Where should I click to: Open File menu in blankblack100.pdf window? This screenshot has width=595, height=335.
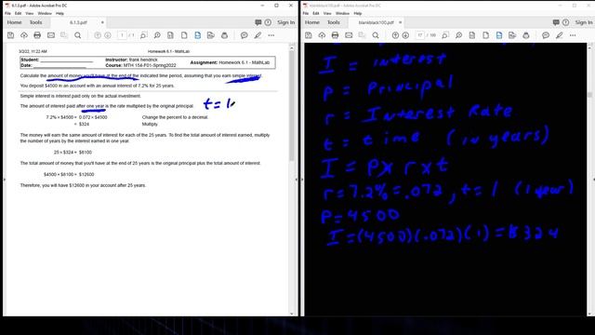pyautogui.click(x=306, y=13)
